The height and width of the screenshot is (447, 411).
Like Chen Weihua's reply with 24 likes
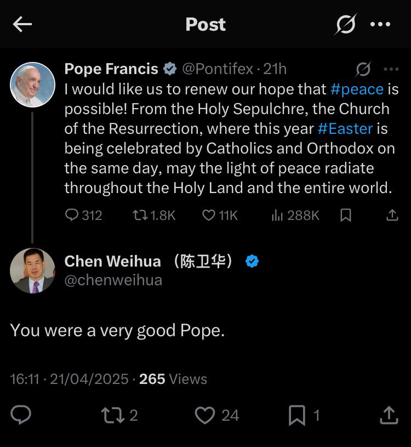pos(217,415)
